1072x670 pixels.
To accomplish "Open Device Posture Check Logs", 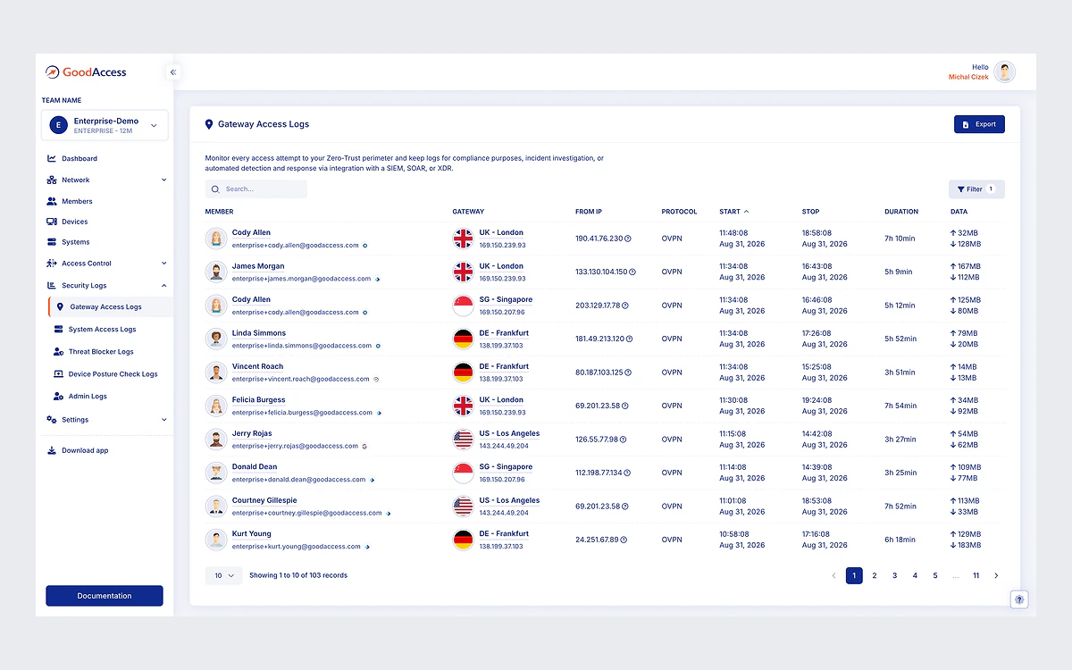I will click(113, 374).
